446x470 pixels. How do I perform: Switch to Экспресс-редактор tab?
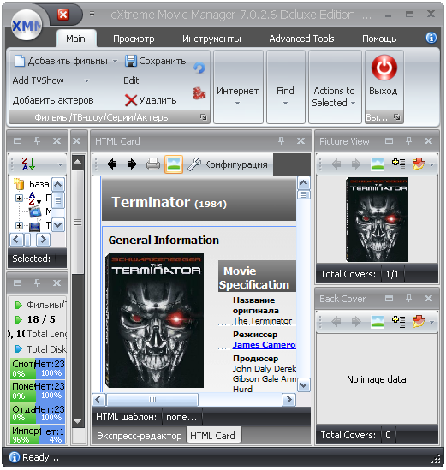[140, 436]
